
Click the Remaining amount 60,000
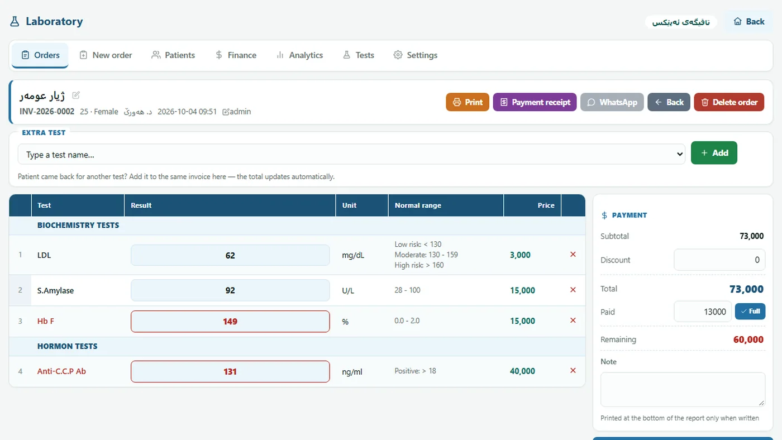[x=748, y=339]
